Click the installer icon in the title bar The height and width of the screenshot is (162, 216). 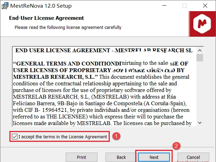pos(5,6)
